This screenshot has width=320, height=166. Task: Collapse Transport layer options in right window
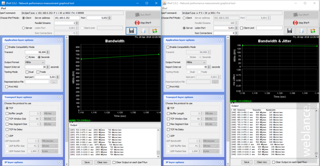click(220, 97)
